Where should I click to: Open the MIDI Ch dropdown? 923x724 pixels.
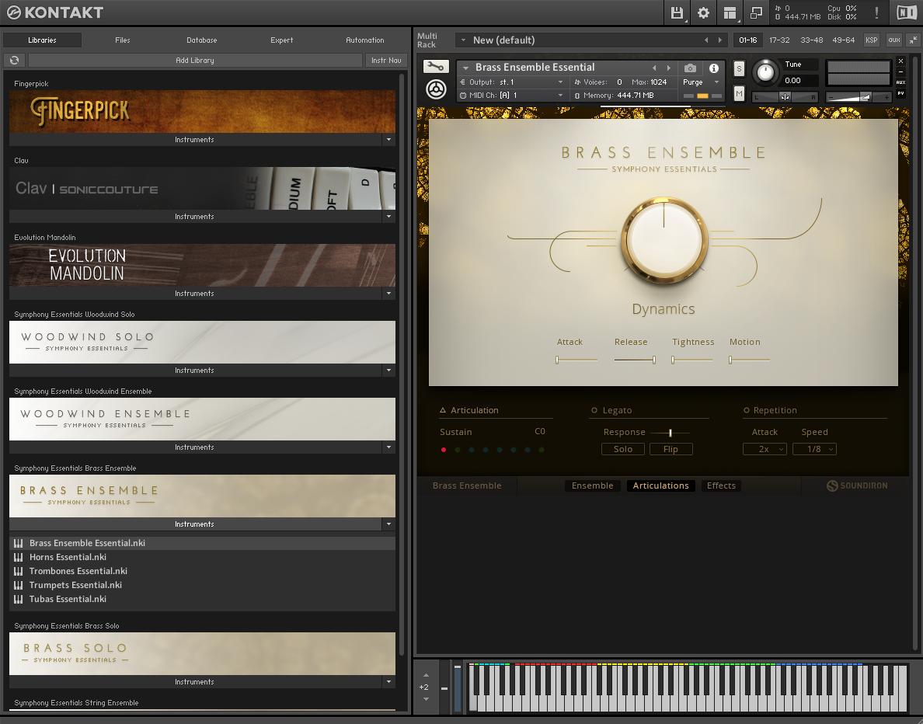(x=511, y=96)
